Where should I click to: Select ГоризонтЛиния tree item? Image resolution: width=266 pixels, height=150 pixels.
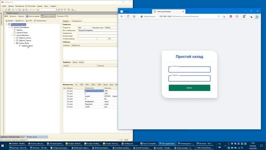click(22, 32)
